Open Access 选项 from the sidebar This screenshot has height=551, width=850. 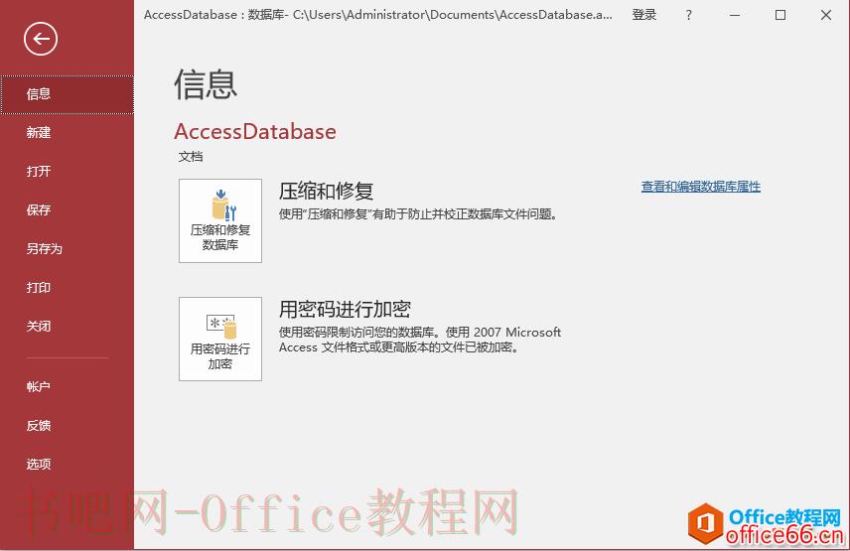[x=67, y=465]
